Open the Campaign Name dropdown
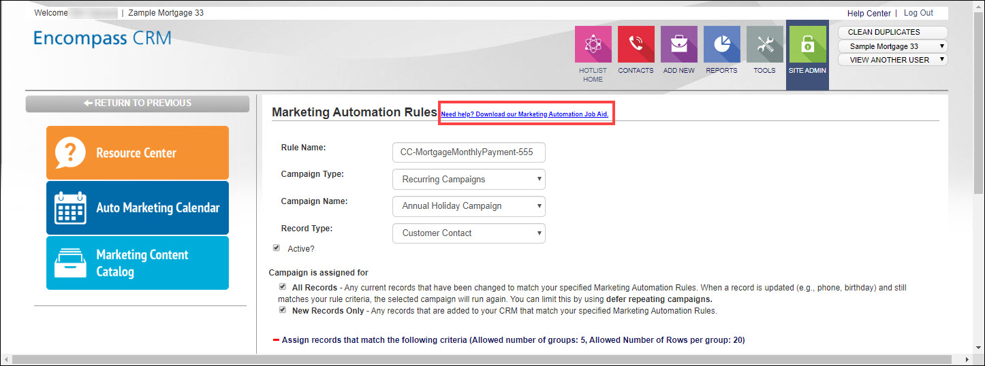The image size is (985, 366). coord(469,206)
